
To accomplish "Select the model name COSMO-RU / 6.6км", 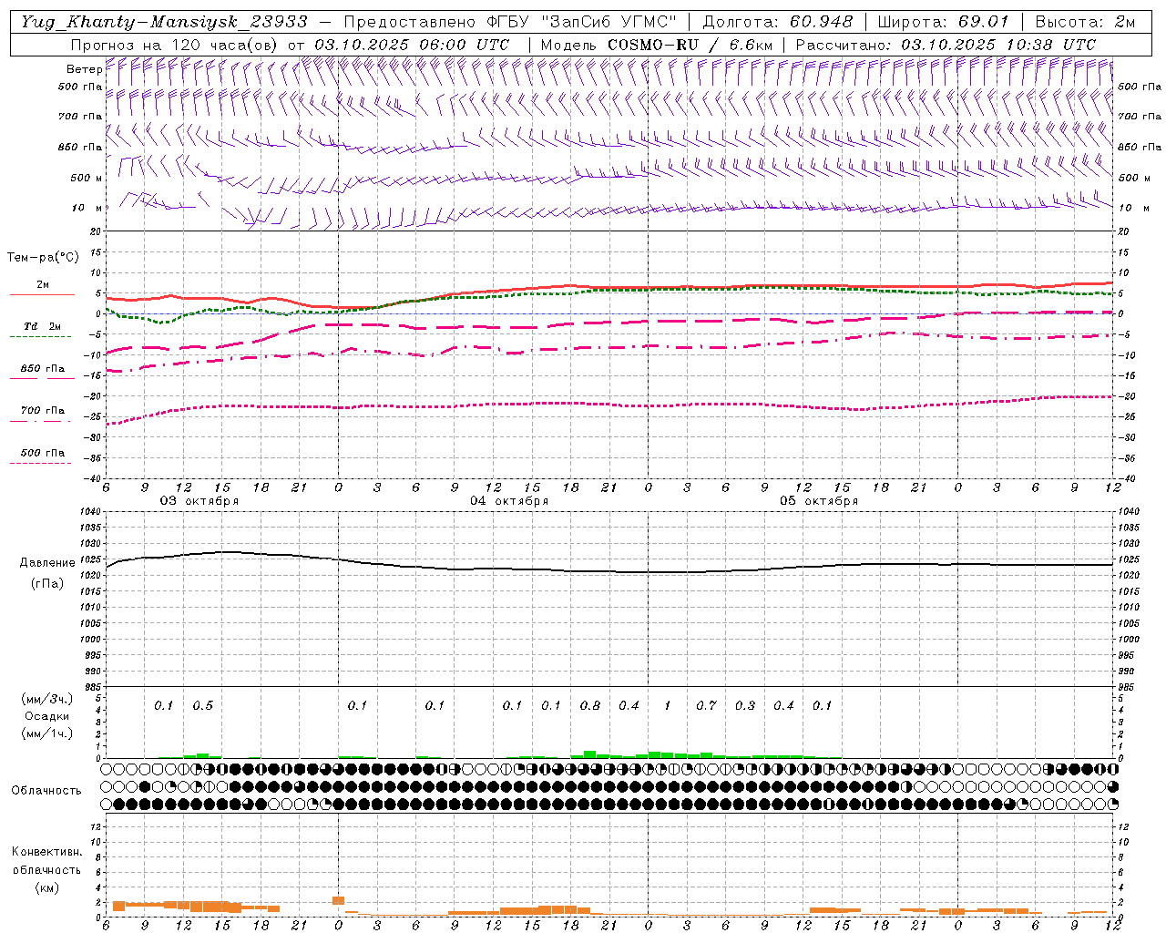I will pyautogui.click(x=690, y=45).
